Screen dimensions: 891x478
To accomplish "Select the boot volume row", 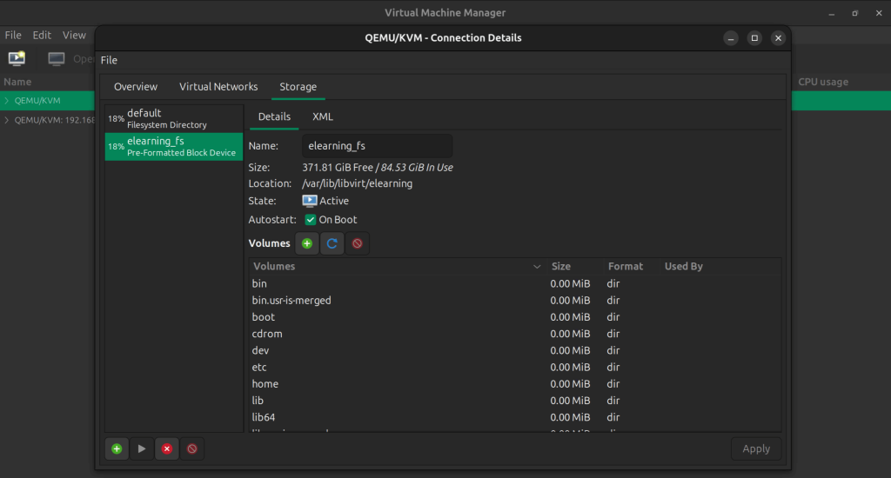I will 515,316.
